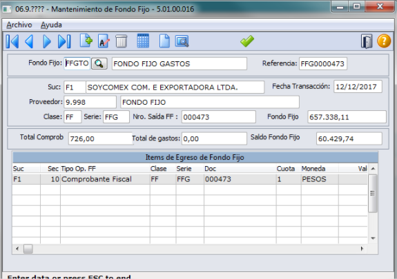The height and width of the screenshot is (279, 397).
Task: Minimize the Mantenimiento de Fondo Fijo window
Action: 340,7
